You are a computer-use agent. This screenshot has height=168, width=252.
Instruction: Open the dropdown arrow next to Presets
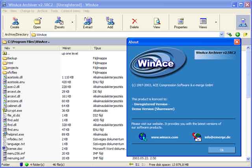(x=72, y=22)
